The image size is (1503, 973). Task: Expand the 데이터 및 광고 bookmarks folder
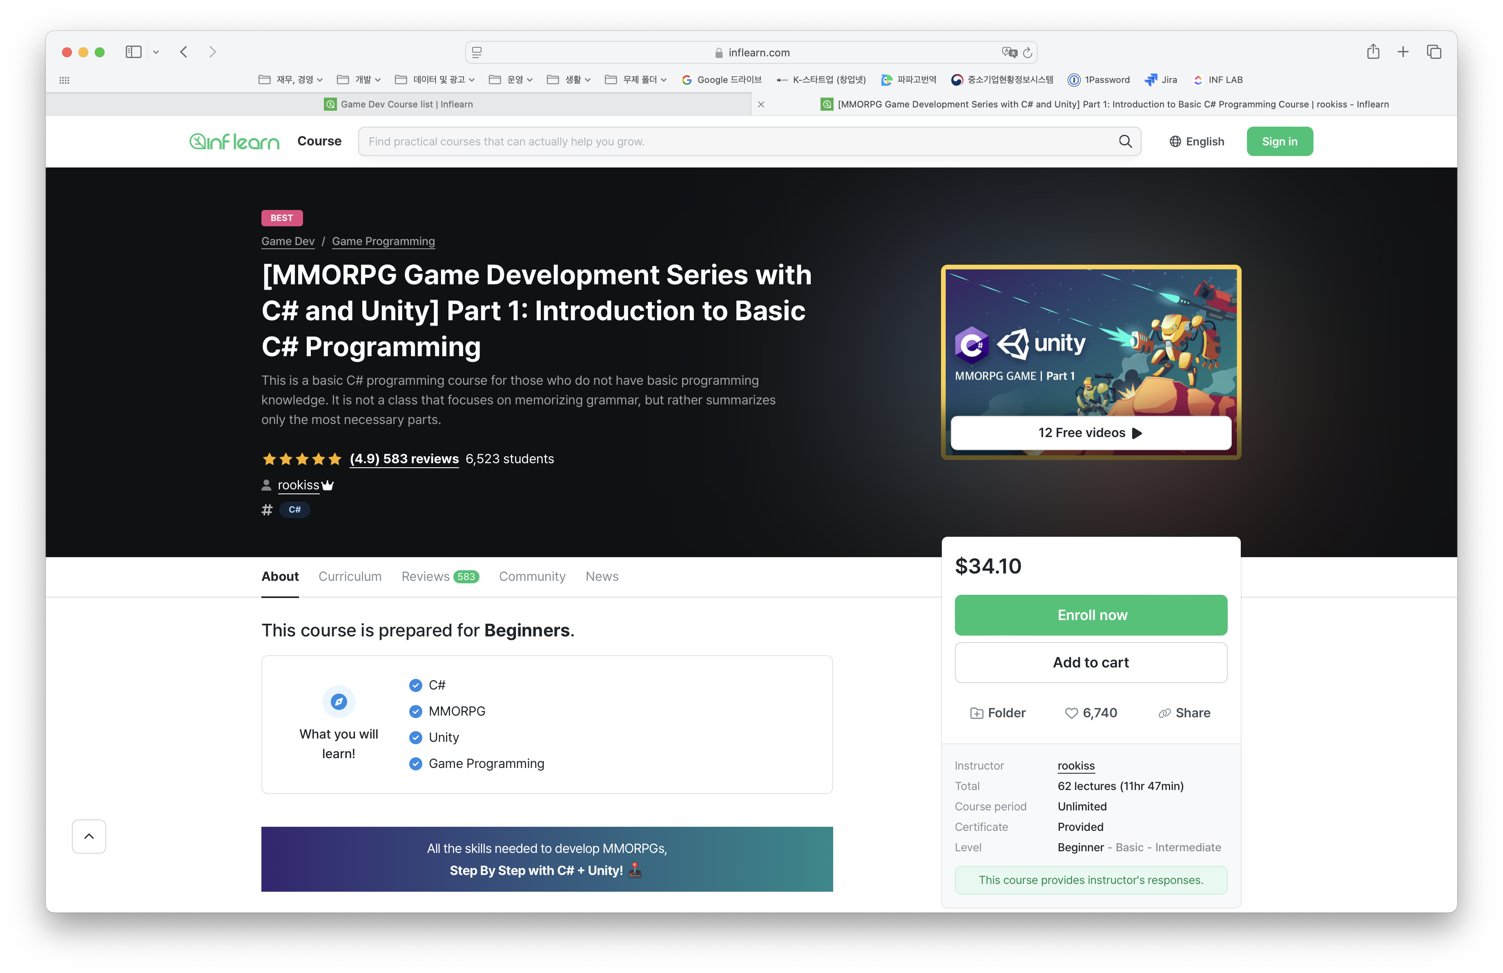click(x=435, y=80)
